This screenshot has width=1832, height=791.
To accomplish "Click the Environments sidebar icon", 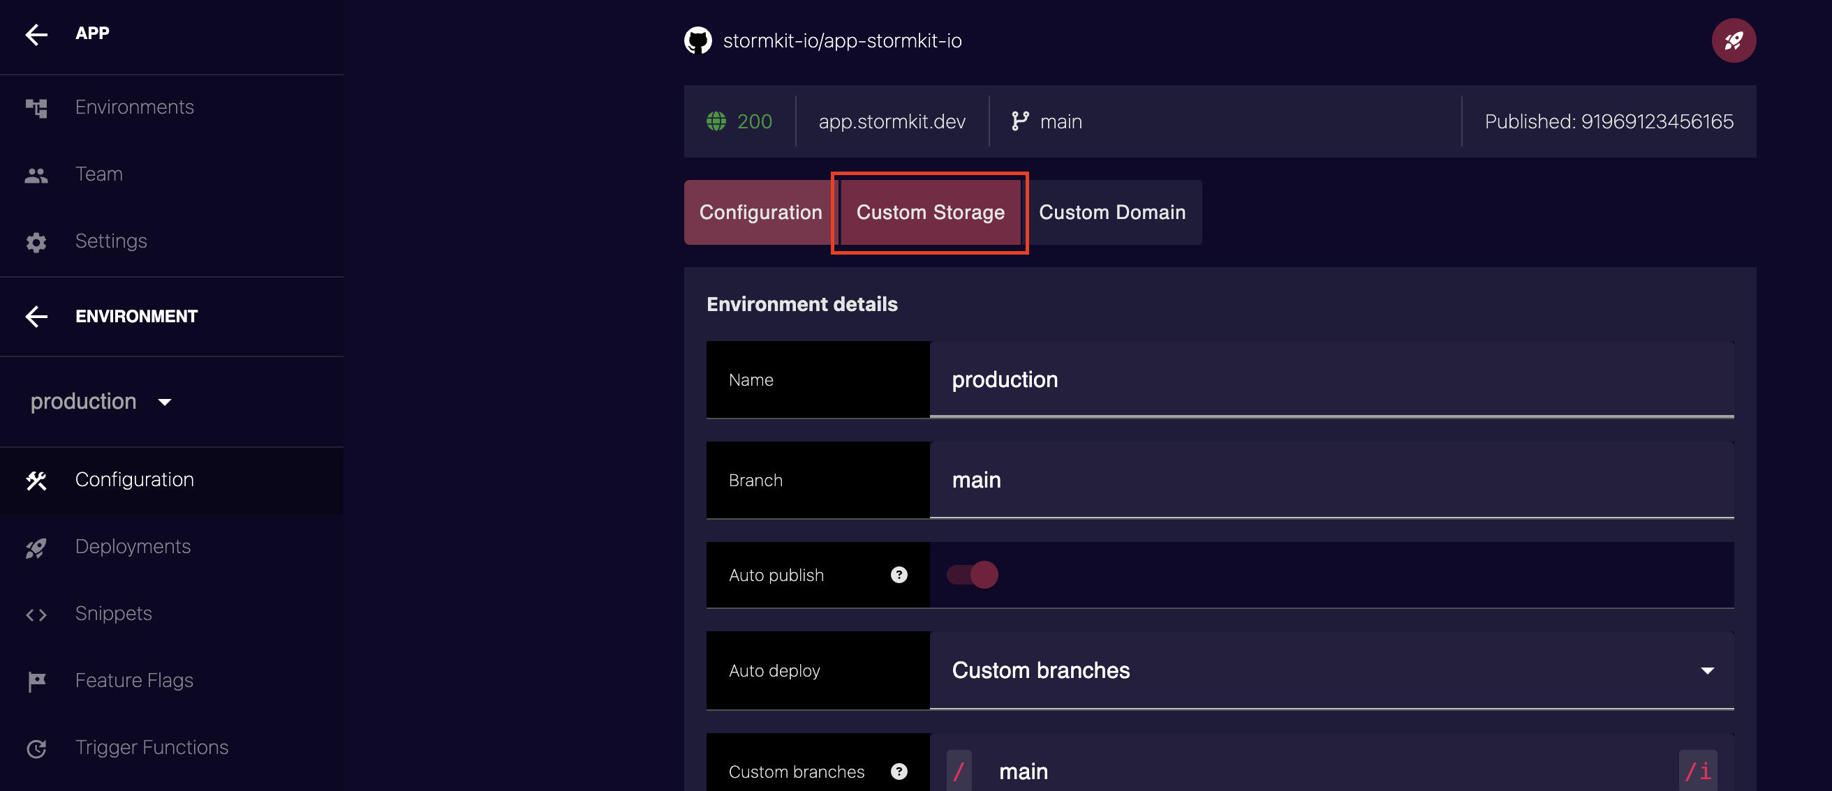I will pos(36,108).
